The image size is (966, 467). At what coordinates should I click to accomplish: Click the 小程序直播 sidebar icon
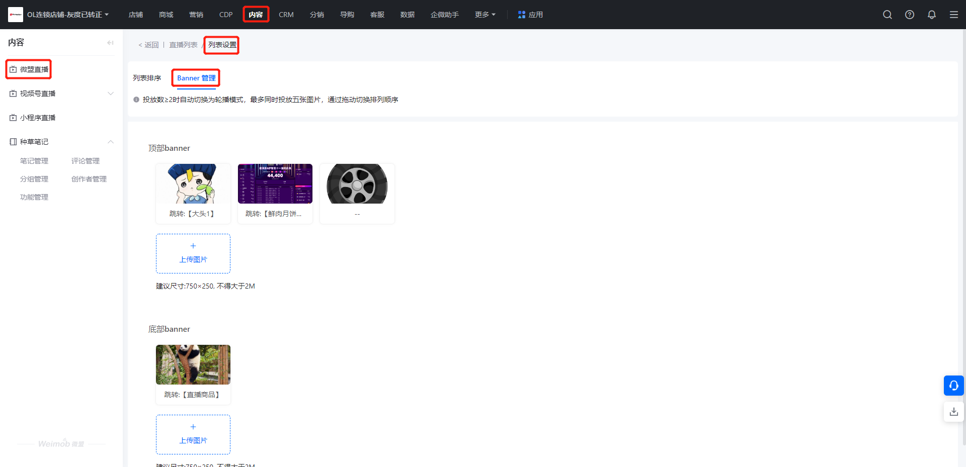pyautogui.click(x=13, y=118)
